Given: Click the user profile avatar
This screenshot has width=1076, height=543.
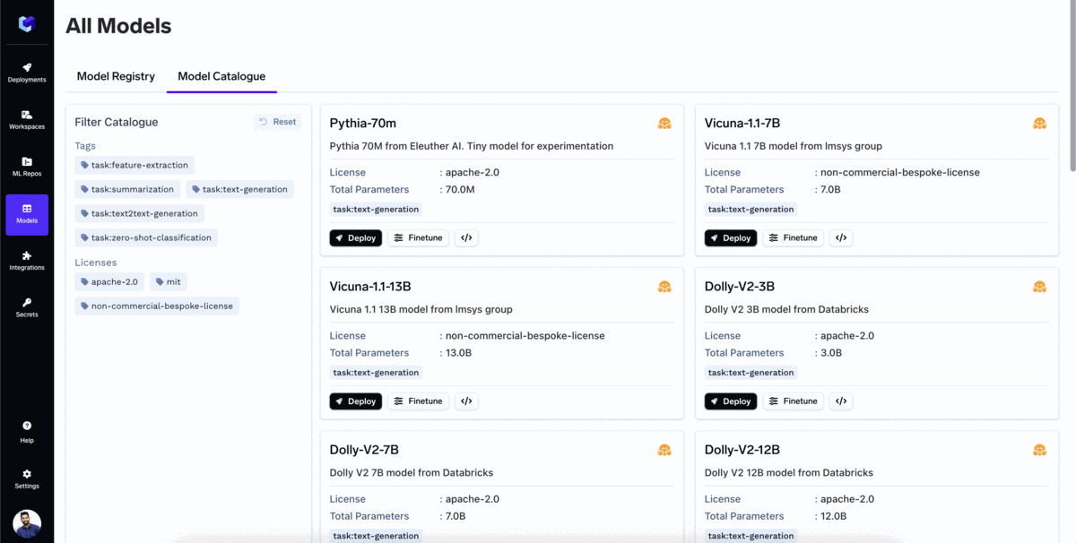Looking at the screenshot, I should [27, 524].
